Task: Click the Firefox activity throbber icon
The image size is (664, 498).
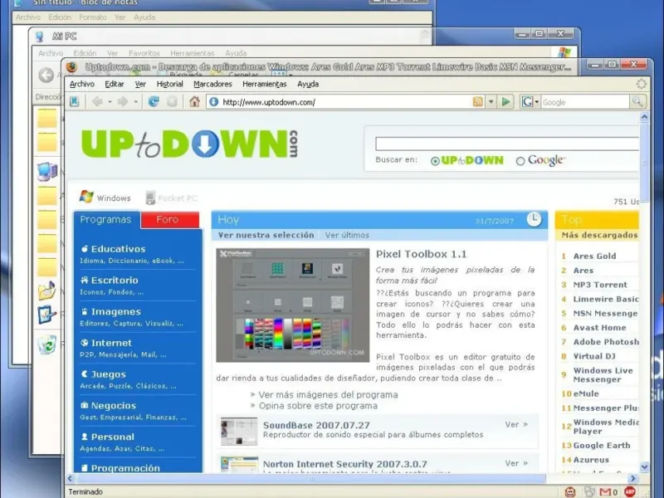Action: [641, 84]
